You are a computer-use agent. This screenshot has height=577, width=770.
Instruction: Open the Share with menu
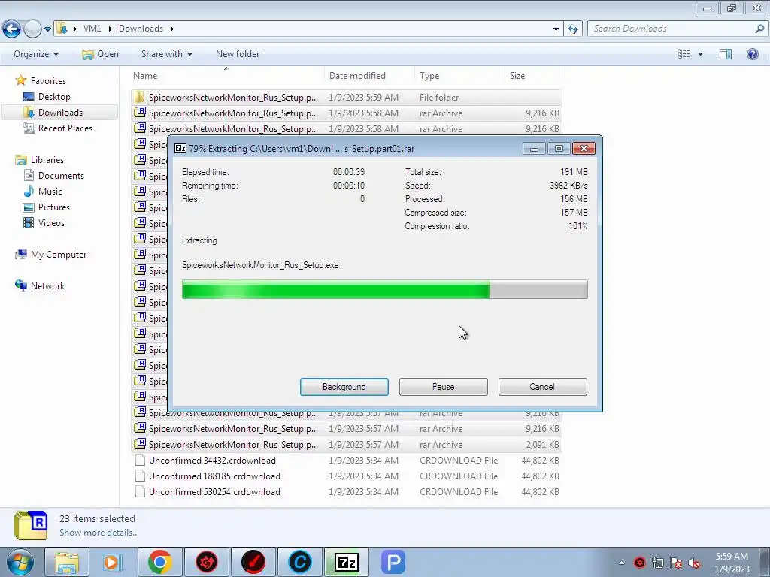166,54
